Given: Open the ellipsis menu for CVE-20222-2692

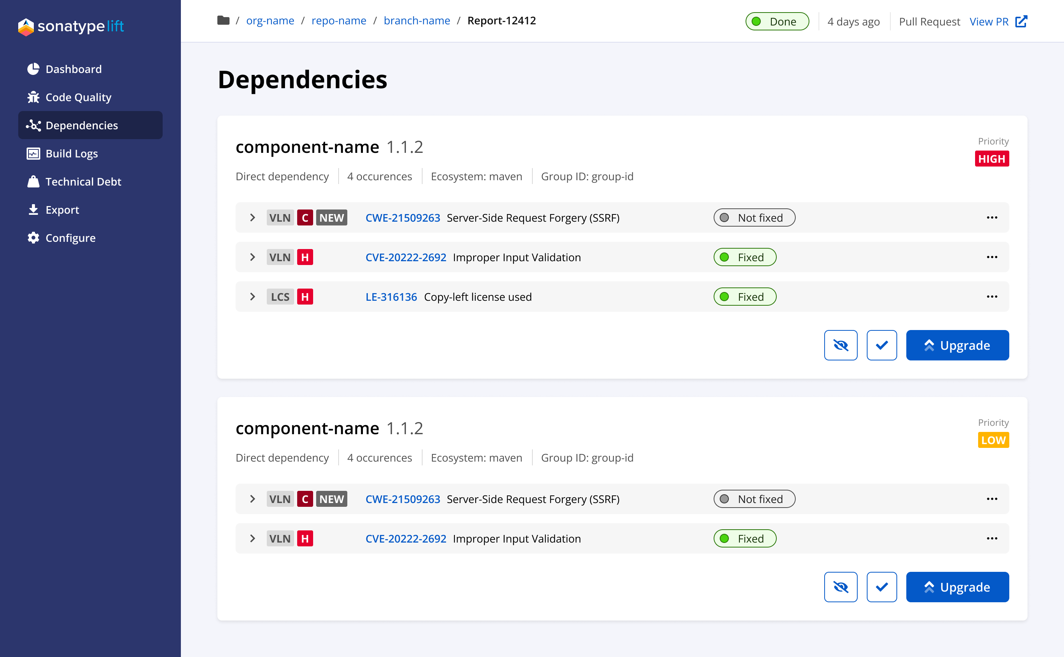Looking at the screenshot, I should pyautogui.click(x=992, y=257).
